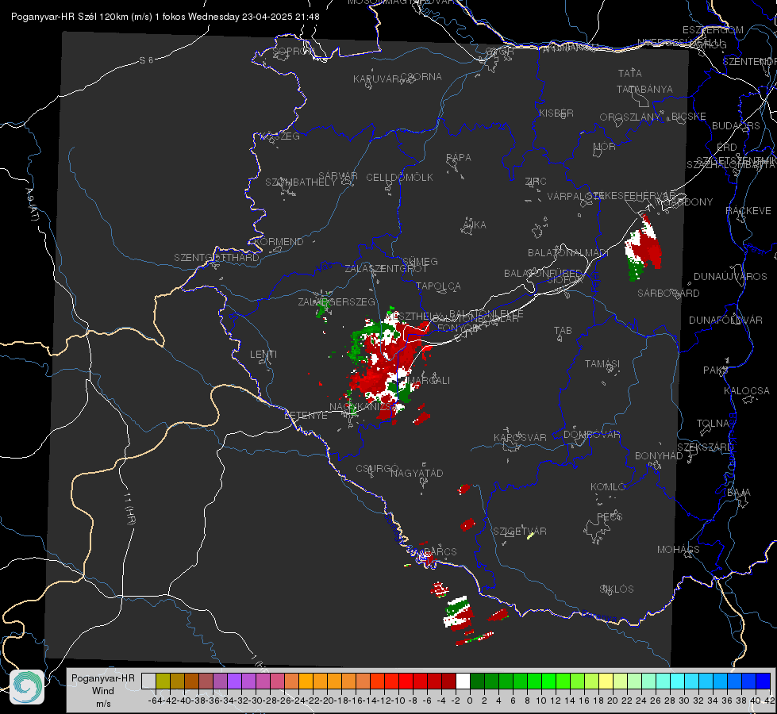Click the 'TAPOLCA' town label
Image resolution: width=777 pixels, height=714 pixels.
point(438,286)
